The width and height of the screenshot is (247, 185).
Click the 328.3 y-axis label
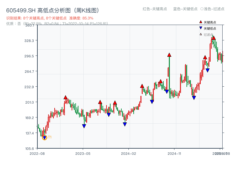[29, 41]
